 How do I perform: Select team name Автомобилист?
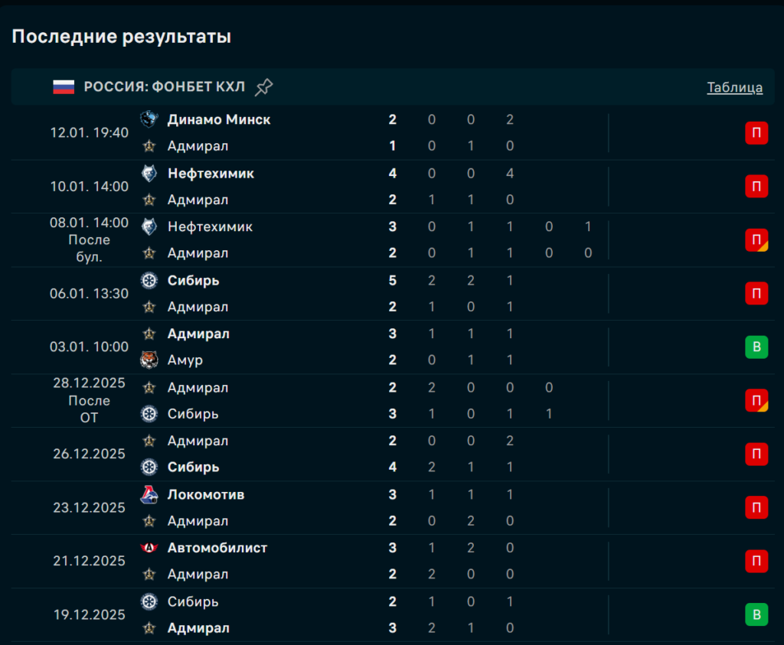217,548
